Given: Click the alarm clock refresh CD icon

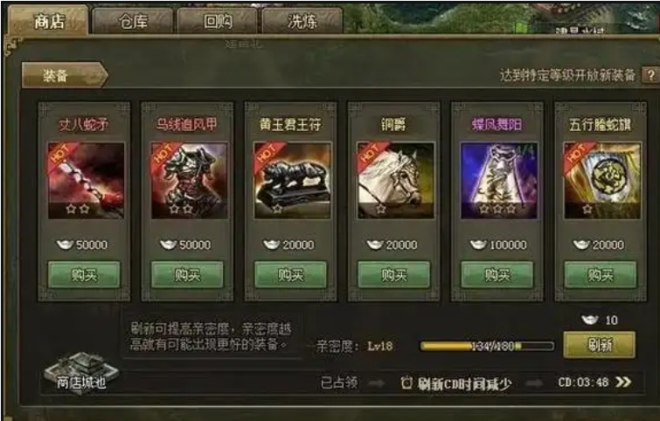Looking at the screenshot, I should [x=406, y=383].
